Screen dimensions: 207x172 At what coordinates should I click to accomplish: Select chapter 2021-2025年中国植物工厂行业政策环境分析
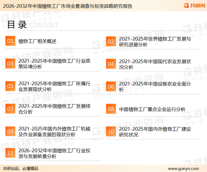coord(54,64)
